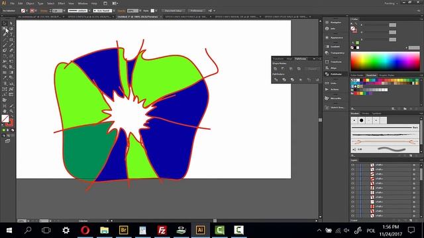Set paint to Color mode below fill box
Screen dimensions: 424x238
point(4,130)
